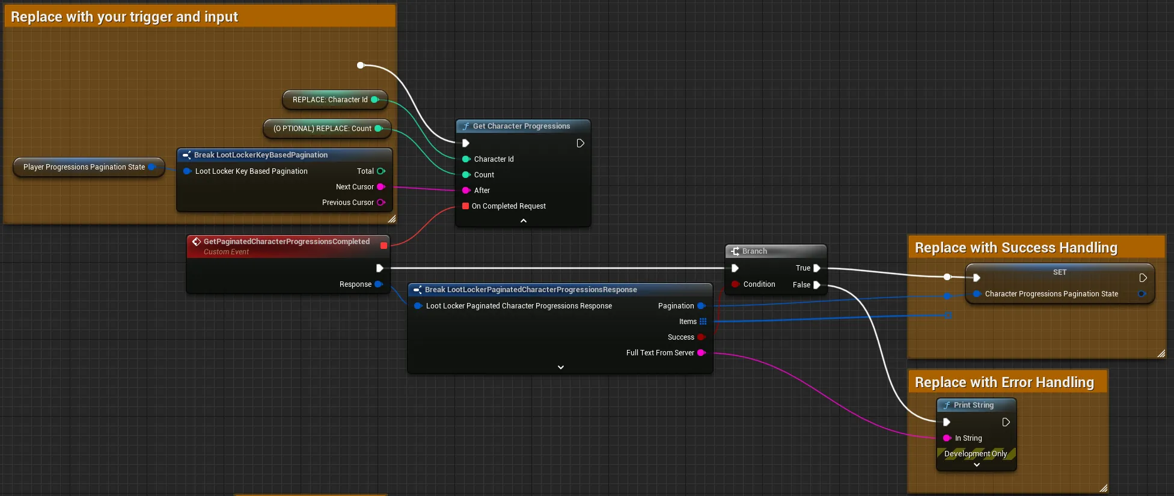The width and height of the screenshot is (1174, 496).
Task: Click the Previous Cursor output pin
Action: 381,203
